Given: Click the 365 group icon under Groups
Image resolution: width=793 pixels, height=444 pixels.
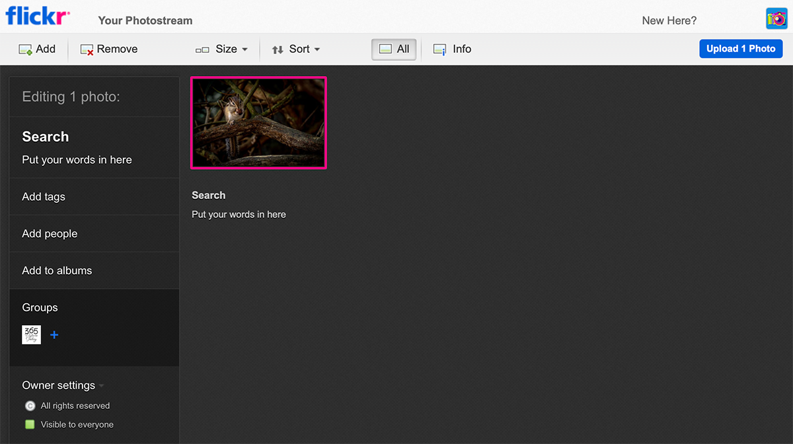Looking at the screenshot, I should coord(31,334).
